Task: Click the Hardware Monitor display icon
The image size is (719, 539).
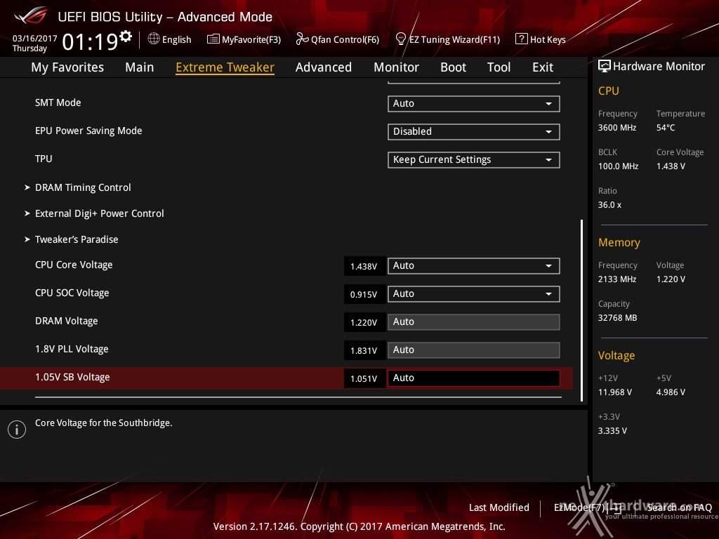Action: coord(604,66)
